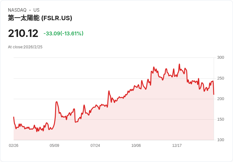Viewport: 233px width, 162px height.
Task: Click the sharp price spike peak near 05/09
Action: pos(56,102)
